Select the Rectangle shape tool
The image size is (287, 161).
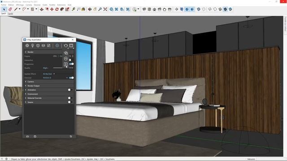tap(33, 9)
